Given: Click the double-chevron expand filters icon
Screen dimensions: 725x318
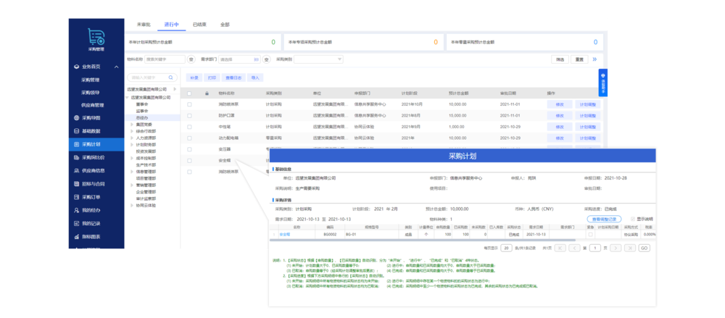Looking at the screenshot, I should click(594, 59).
